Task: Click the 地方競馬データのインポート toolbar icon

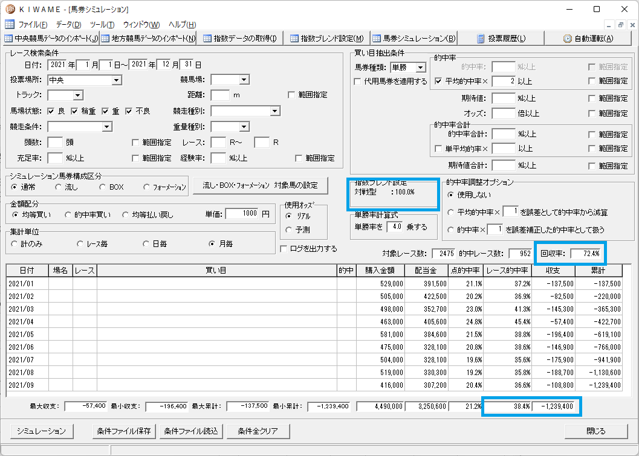Action: tap(105, 39)
